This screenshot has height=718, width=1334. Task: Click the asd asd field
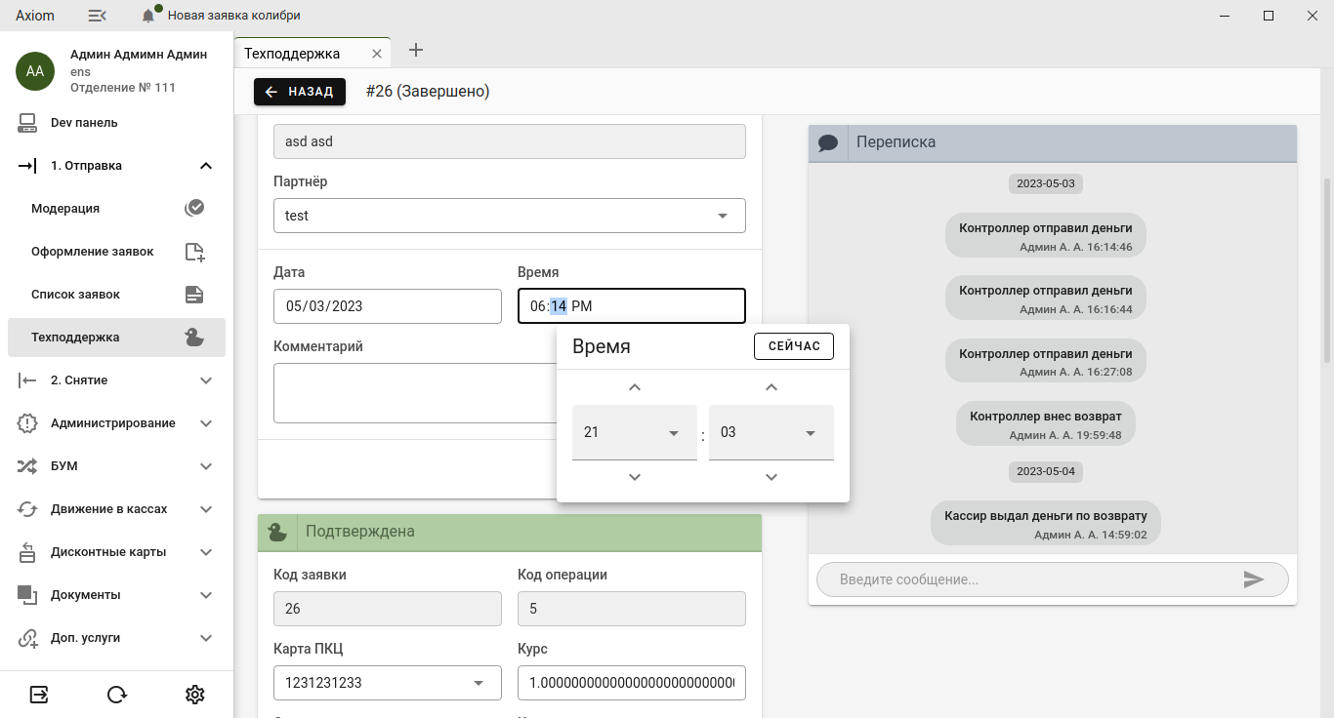(510, 141)
